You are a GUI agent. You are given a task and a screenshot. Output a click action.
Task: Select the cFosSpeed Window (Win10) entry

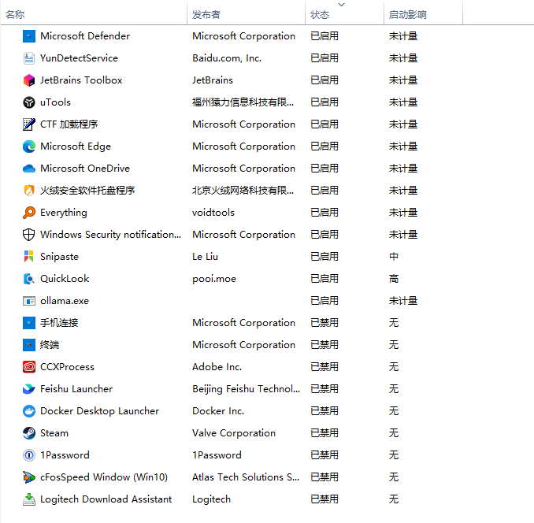coord(104,477)
